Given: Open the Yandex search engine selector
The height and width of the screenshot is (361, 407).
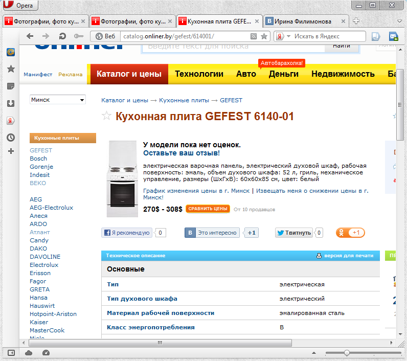Looking at the screenshot, I should tap(283, 36).
